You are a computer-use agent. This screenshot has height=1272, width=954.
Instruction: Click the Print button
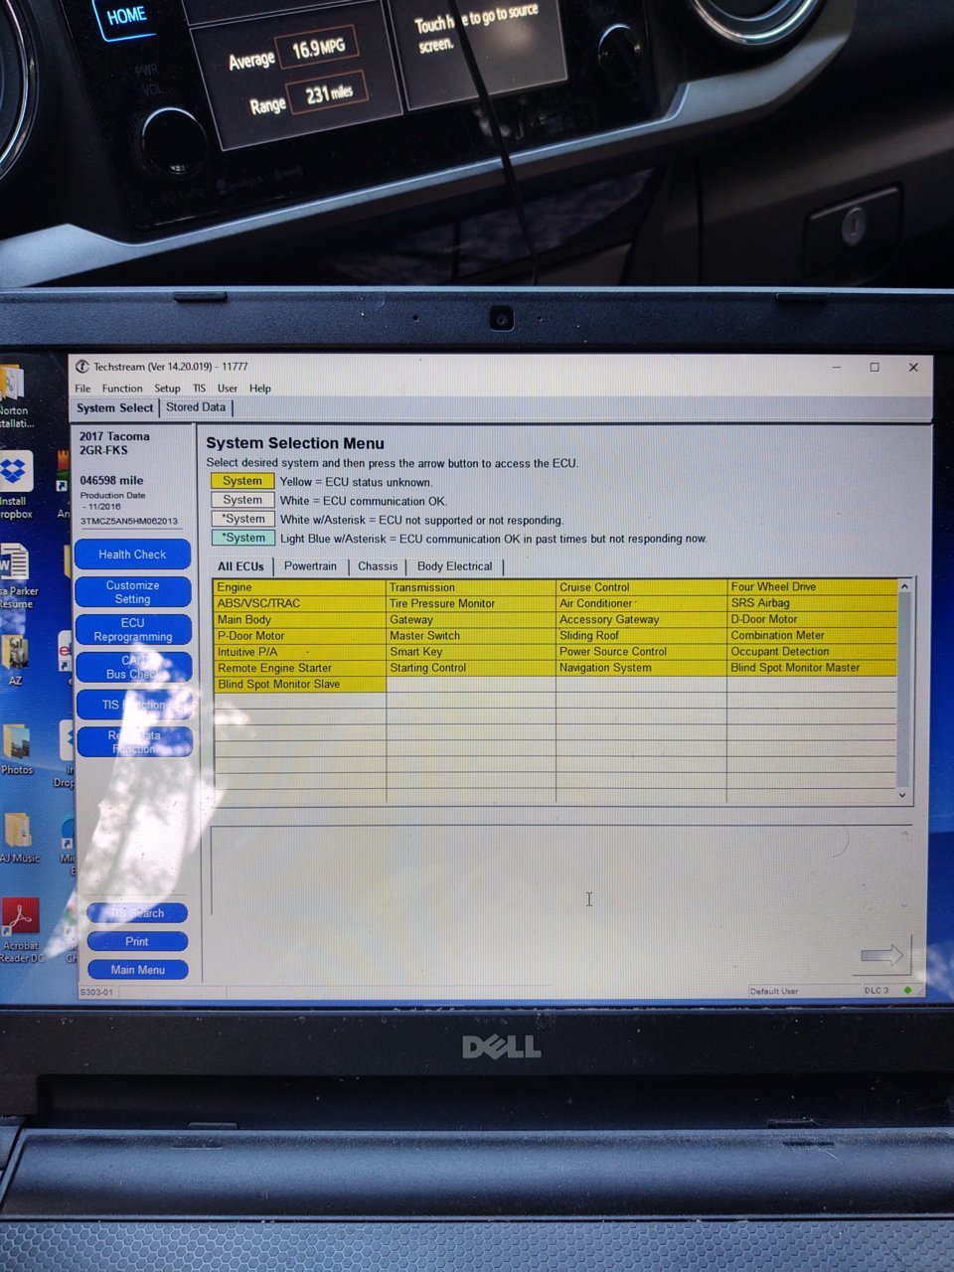tap(137, 941)
